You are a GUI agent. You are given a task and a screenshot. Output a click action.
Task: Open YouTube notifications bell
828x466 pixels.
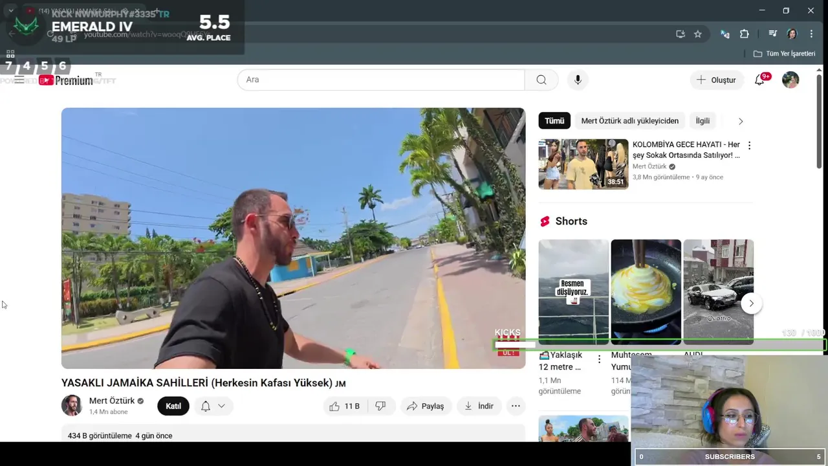coord(759,80)
